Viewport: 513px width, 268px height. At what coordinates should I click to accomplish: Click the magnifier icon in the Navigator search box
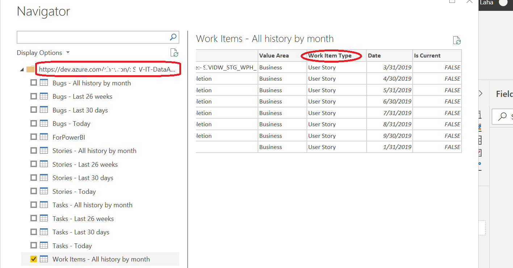pyautogui.click(x=173, y=37)
